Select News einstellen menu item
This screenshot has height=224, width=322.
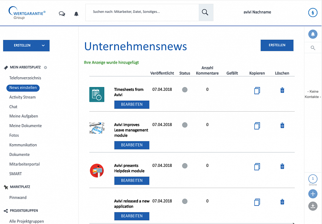tap(23, 88)
